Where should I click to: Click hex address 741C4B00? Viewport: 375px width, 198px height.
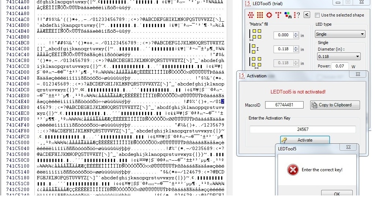coord(18,25)
